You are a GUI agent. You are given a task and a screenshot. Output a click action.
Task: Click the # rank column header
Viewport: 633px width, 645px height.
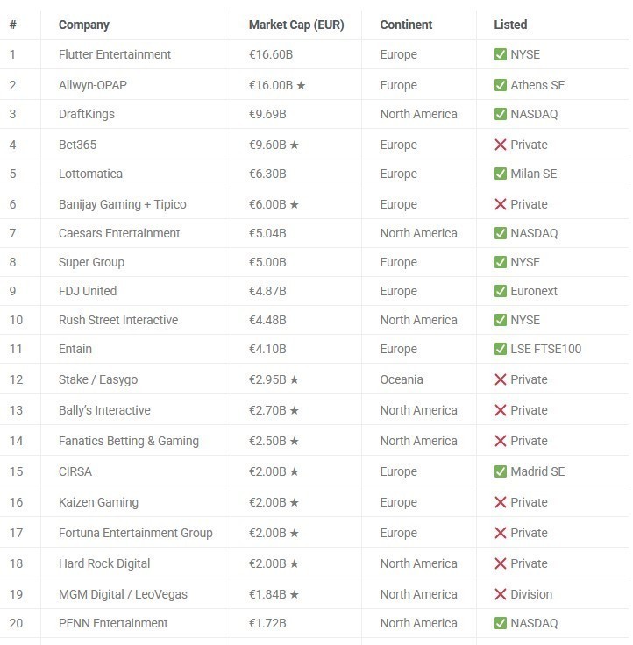(x=13, y=25)
